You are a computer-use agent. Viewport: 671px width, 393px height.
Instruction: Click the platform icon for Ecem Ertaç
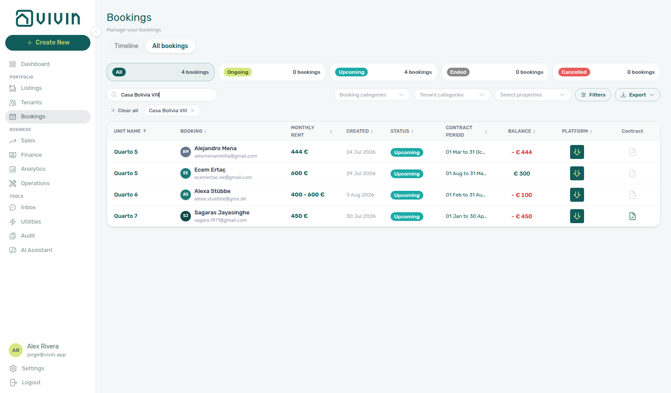coord(577,173)
